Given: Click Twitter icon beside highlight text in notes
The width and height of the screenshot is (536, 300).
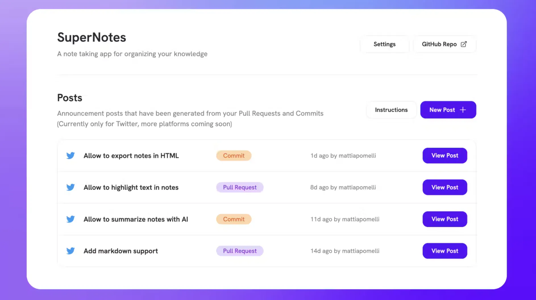Looking at the screenshot, I should click(x=70, y=187).
